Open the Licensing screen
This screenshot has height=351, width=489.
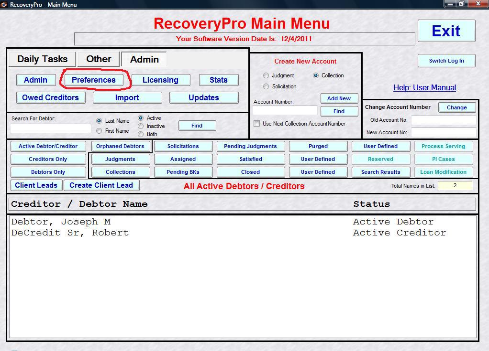click(x=161, y=80)
